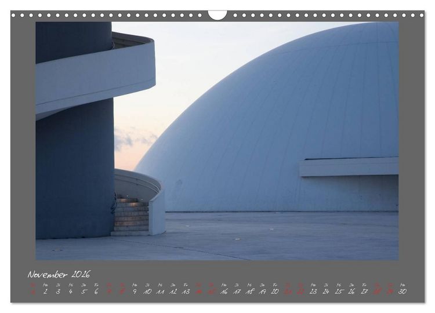Select date 18 in the calendar strip
Screen dimensions: 435x313
point(249,292)
